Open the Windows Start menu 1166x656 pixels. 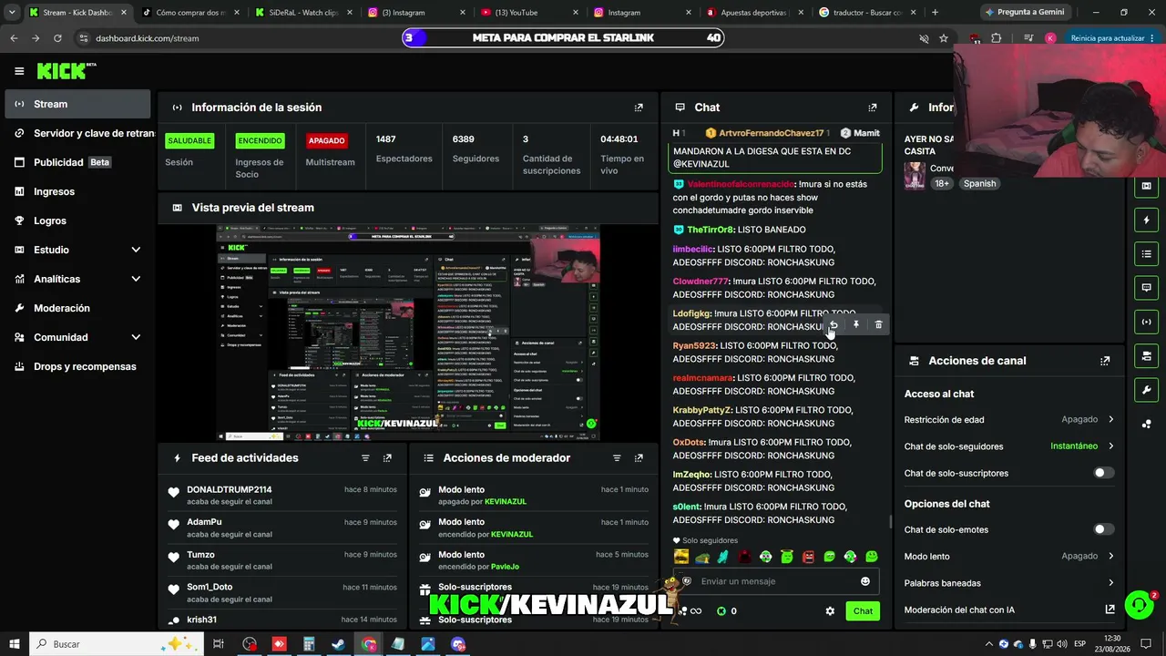(x=15, y=644)
